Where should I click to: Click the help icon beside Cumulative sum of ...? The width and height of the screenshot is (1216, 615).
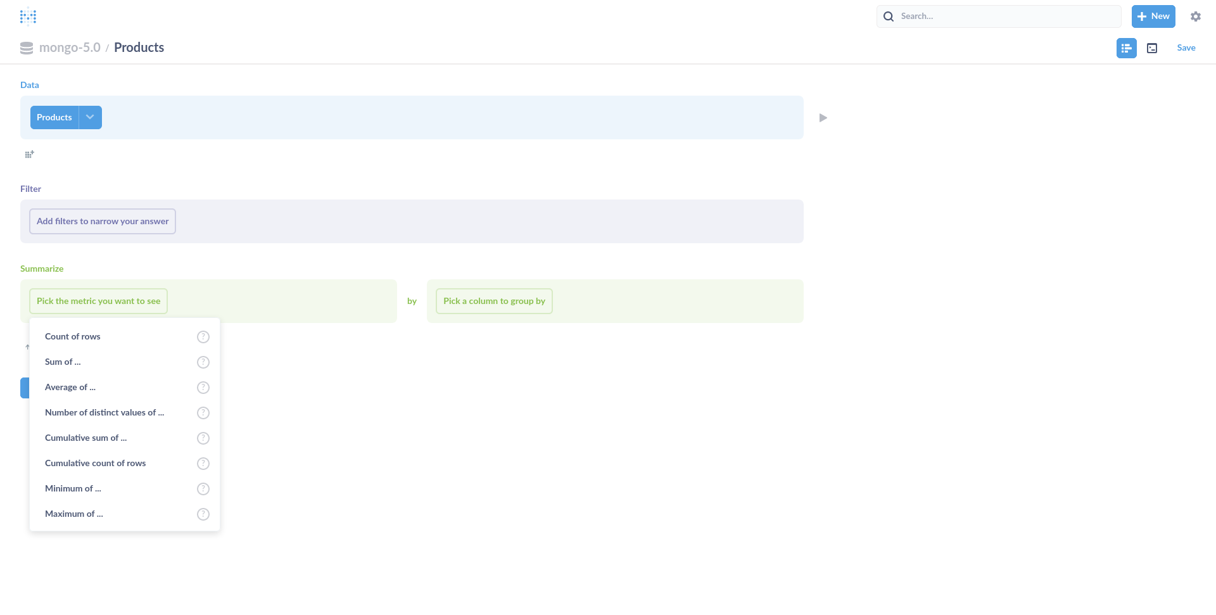tap(203, 438)
